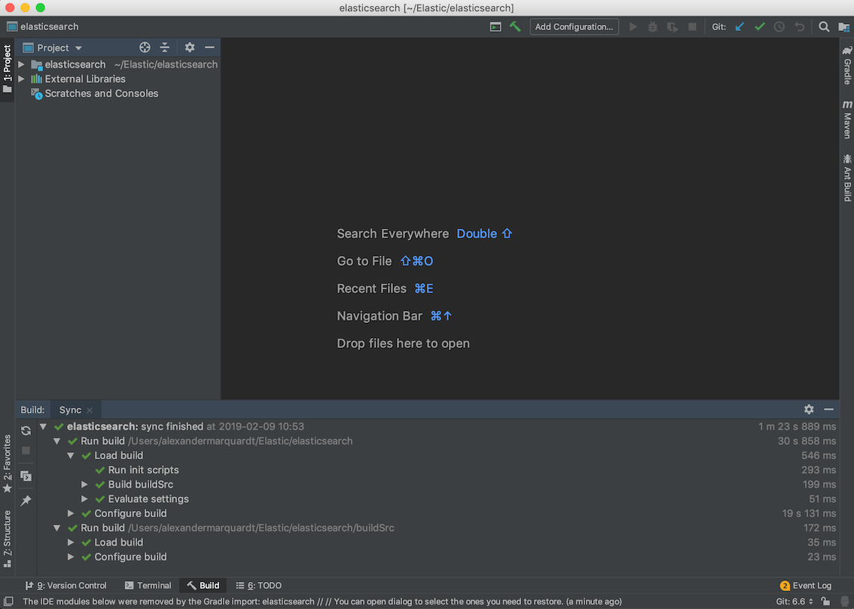Viewport: 854px width, 609px height.
Task: Open the Gradle side panel
Action: click(x=847, y=65)
